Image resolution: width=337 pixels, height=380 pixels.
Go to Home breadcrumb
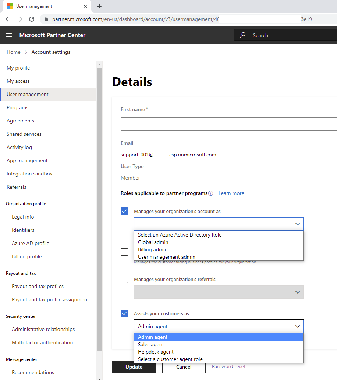pyautogui.click(x=14, y=52)
